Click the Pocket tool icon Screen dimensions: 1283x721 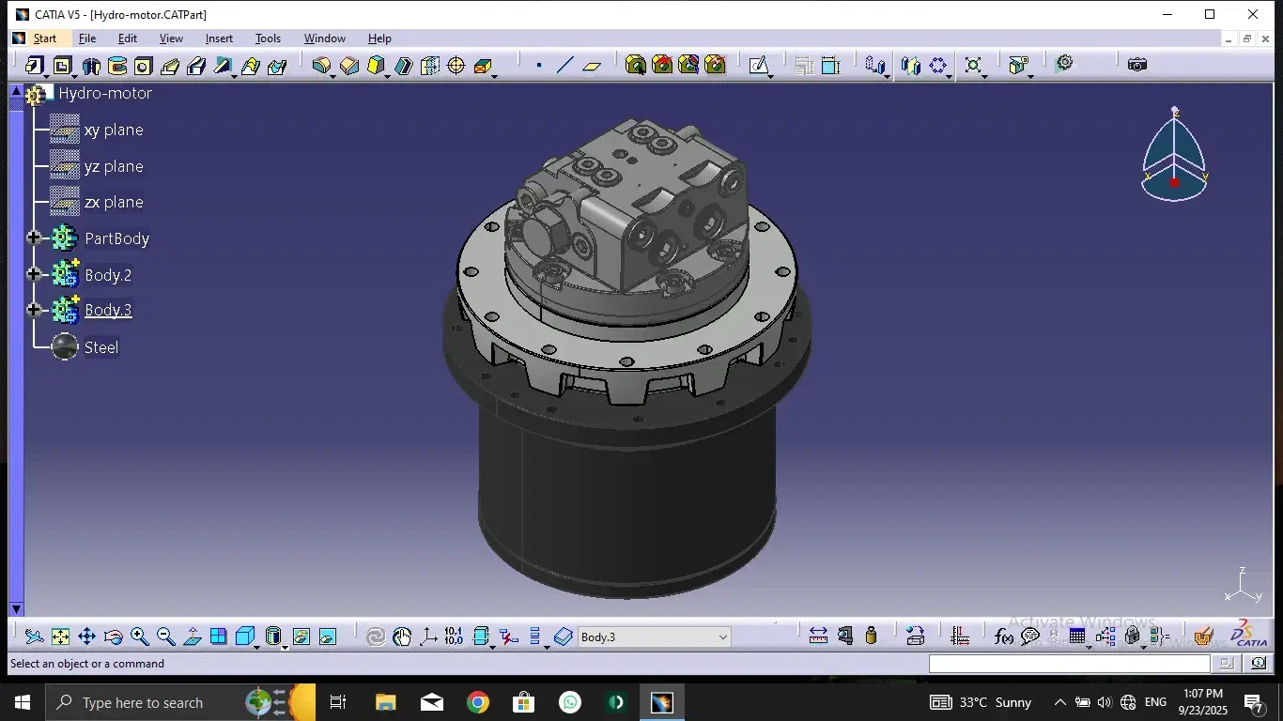click(x=63, y=66)
